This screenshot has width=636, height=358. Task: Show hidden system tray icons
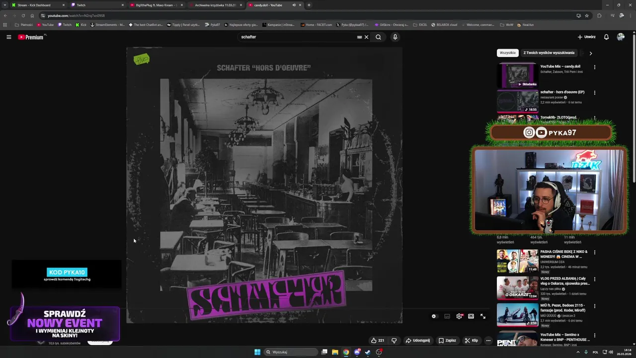point(578,352)
